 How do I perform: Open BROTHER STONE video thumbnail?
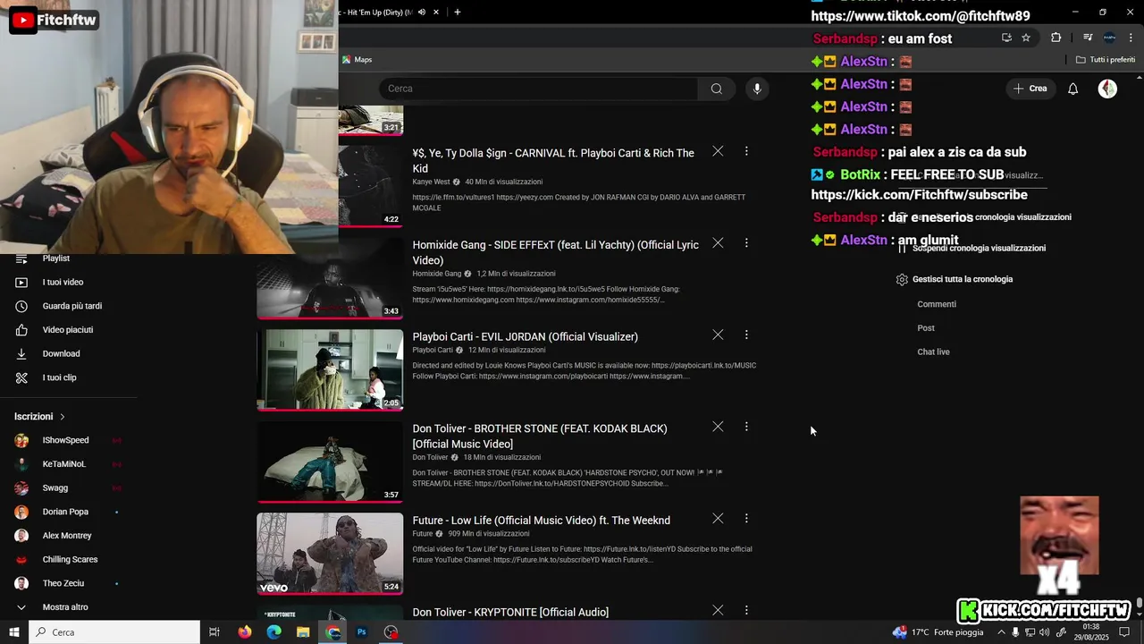pos(330,462)
